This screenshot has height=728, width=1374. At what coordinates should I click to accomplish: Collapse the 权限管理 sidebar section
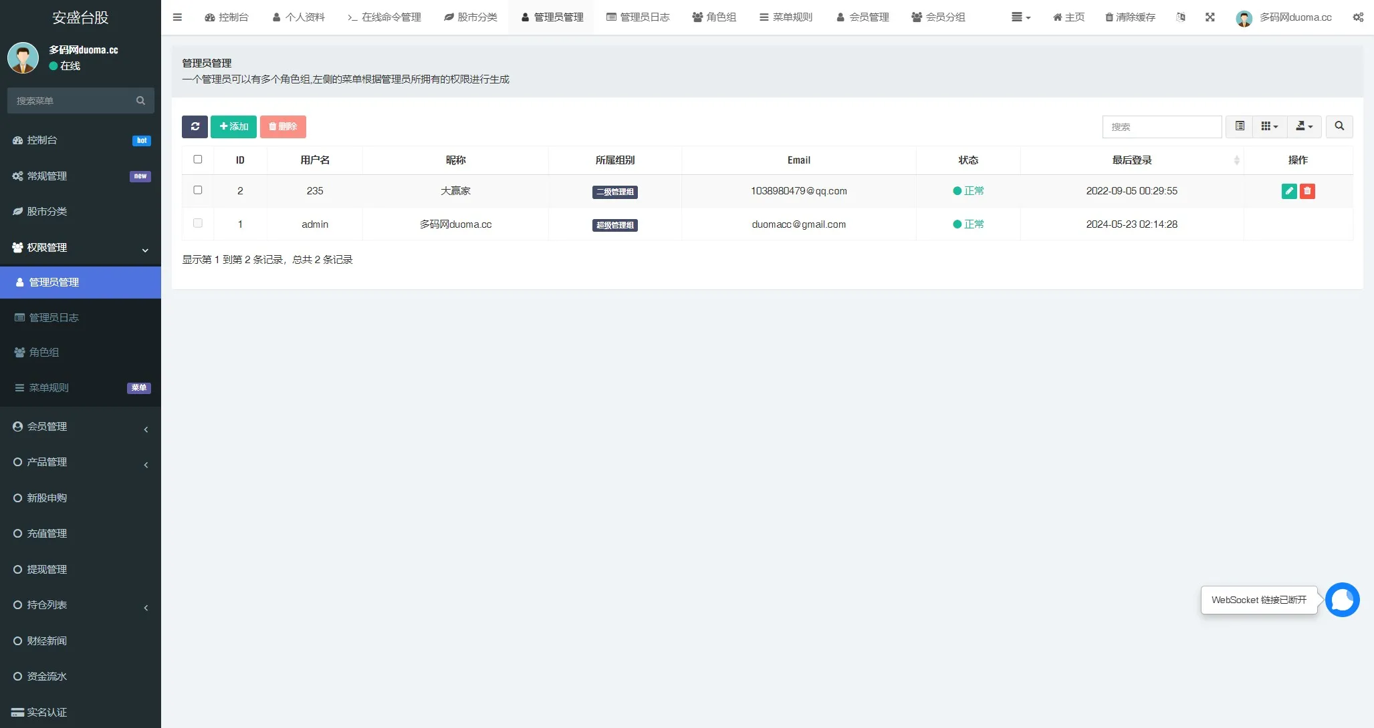(x=80, y=248)
